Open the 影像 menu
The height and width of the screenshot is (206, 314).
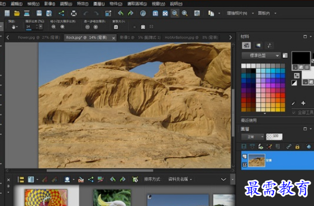(x=49, y=3)
